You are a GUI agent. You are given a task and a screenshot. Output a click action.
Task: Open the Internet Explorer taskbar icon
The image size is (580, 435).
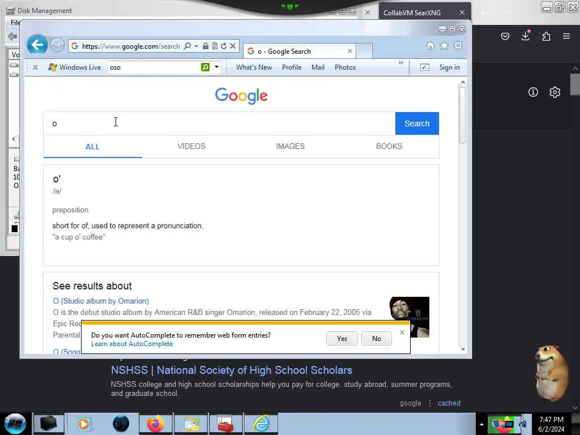pos(261,424)
